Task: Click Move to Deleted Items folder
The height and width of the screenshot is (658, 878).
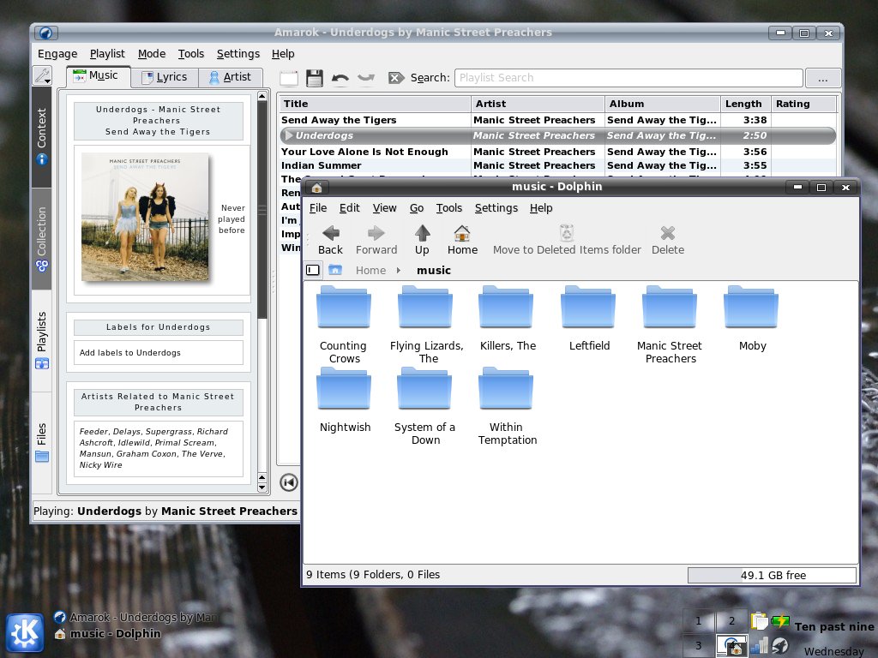Action: click(566, 238)
